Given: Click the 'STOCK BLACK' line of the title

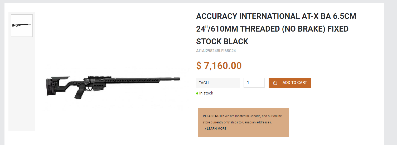Looking at the screenshot, I should pyautogui.click(x=222, y=42).
